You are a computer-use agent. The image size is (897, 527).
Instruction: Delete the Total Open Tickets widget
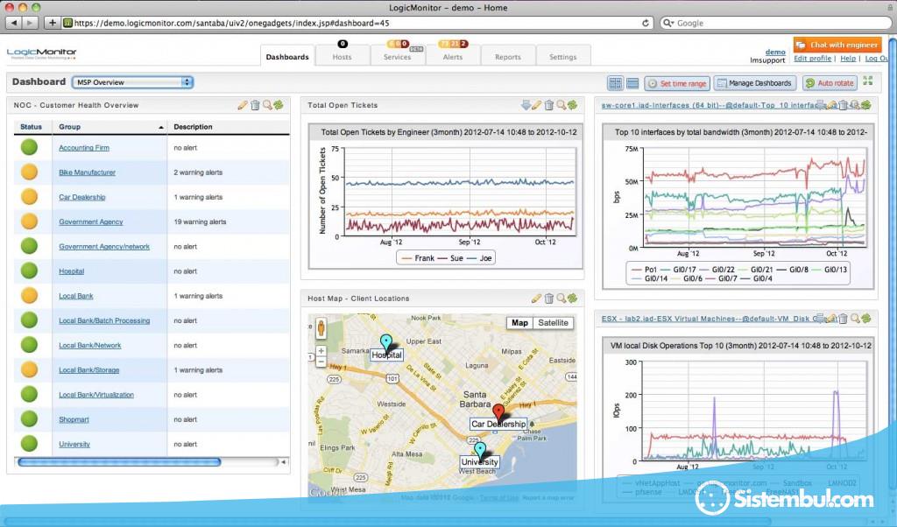(549, 105)
